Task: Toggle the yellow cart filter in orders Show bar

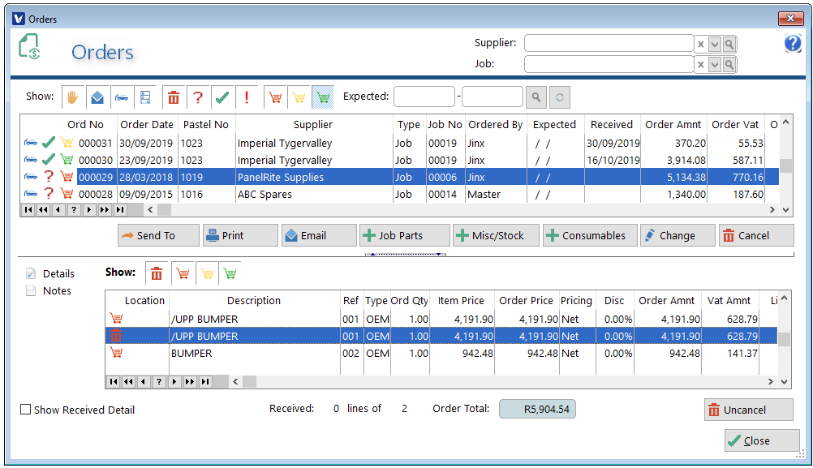Action: point(299,97)
